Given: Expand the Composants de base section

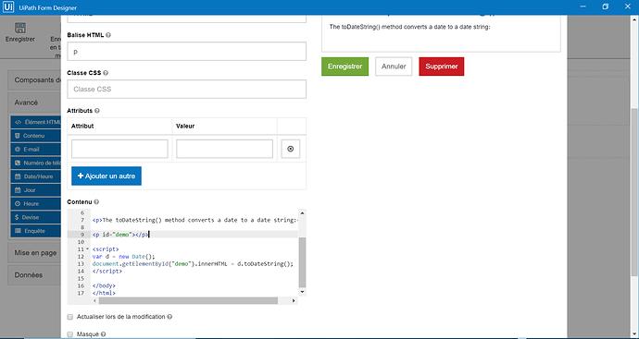Looking at the screenshot, I should point(34,80).
